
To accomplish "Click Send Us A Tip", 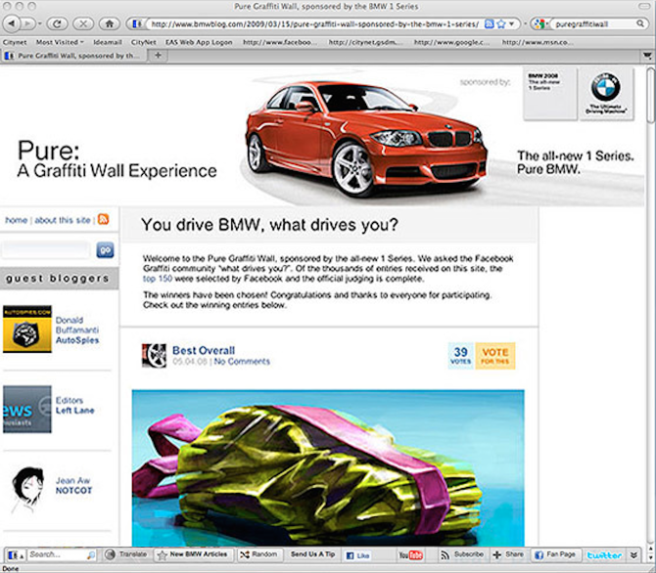I will click(312, 554).
